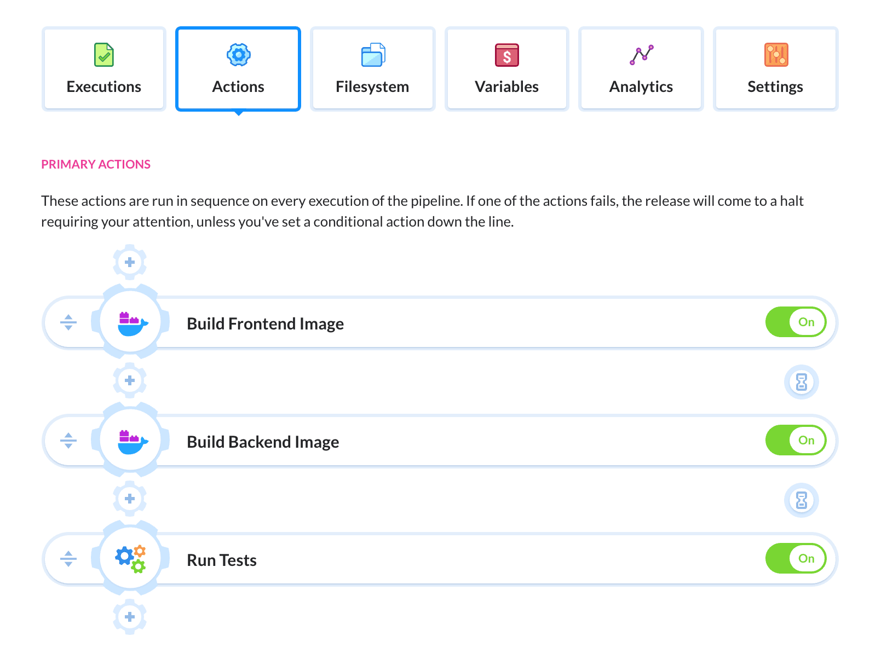887x671 pixels.
Task: Toggle the Run Tests action off
Action: [x=795, y=559]
